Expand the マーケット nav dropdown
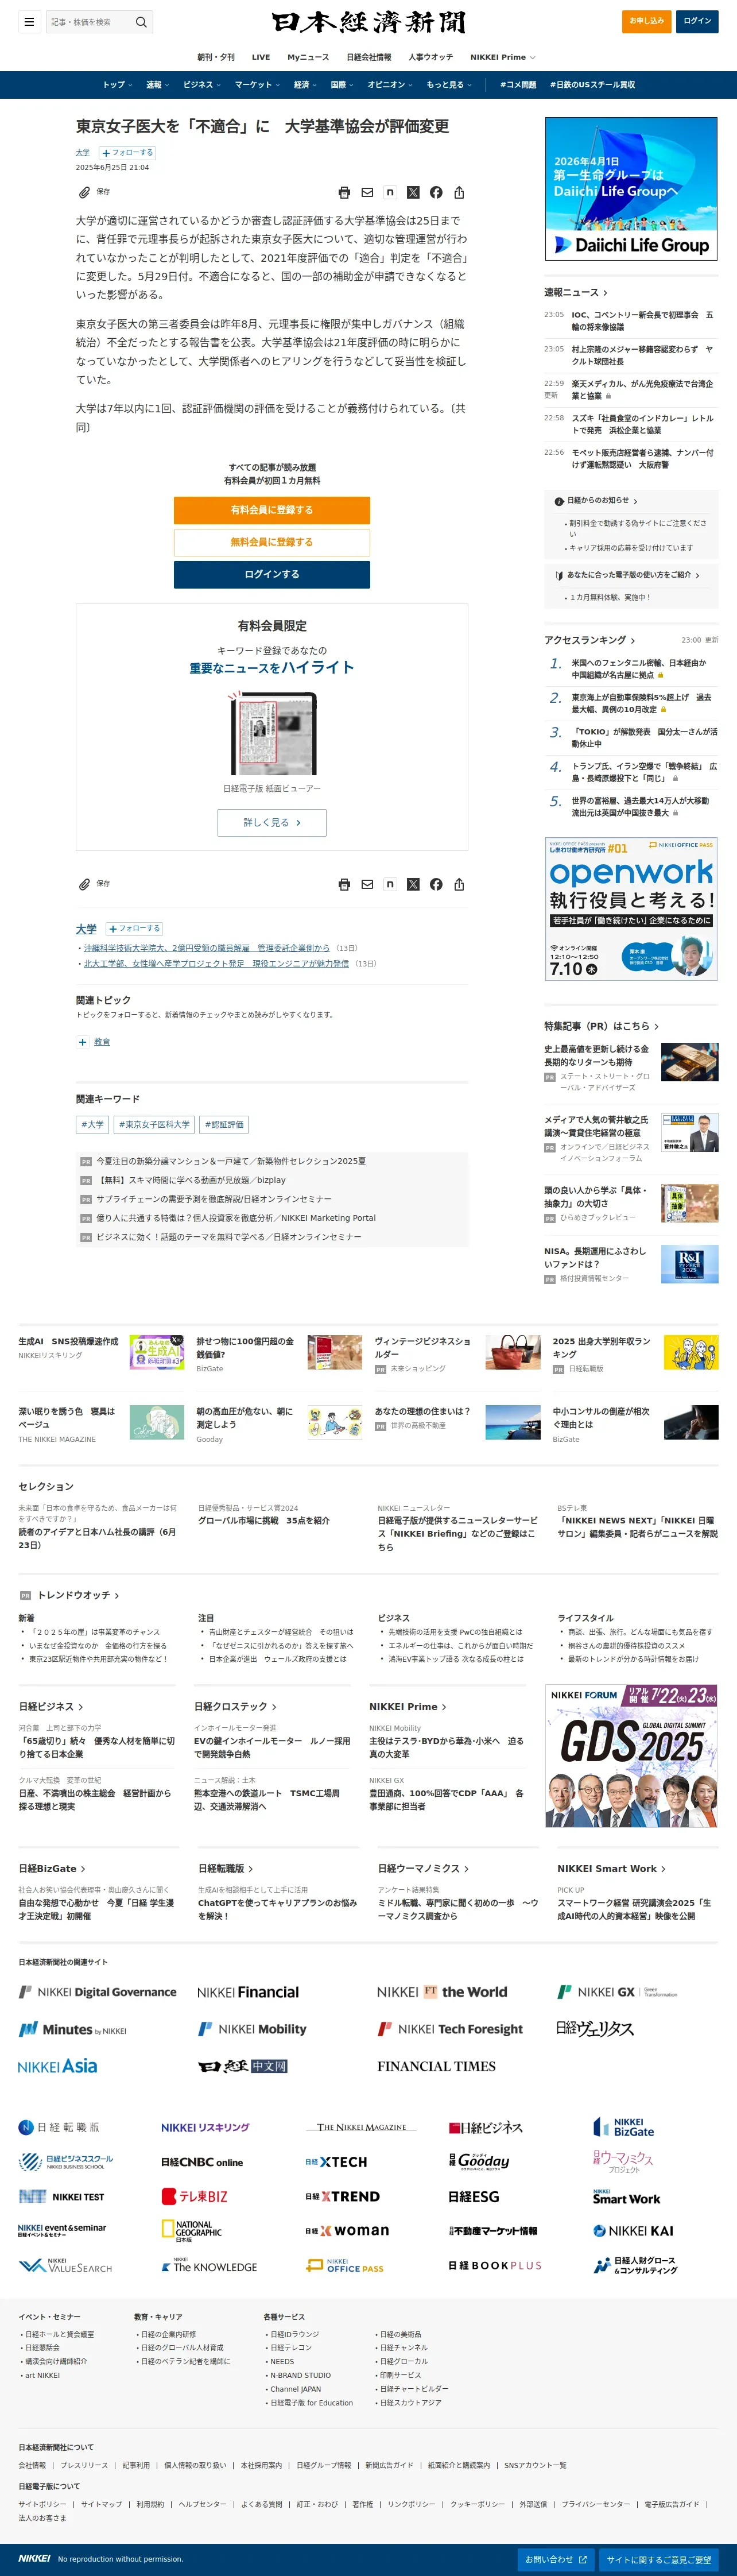Screen dimensions: 737x2576 tap(258, 85)
